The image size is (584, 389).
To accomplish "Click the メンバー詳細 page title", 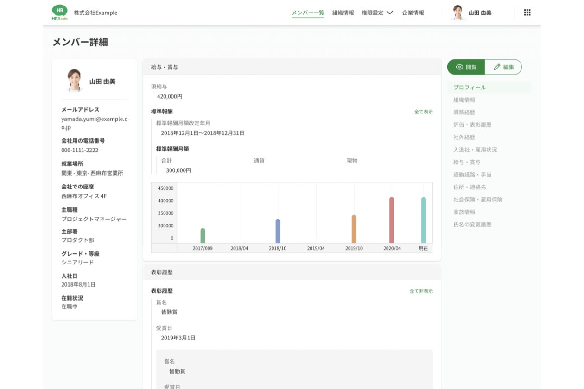I will pyautogui.click(x=80, y=42).
